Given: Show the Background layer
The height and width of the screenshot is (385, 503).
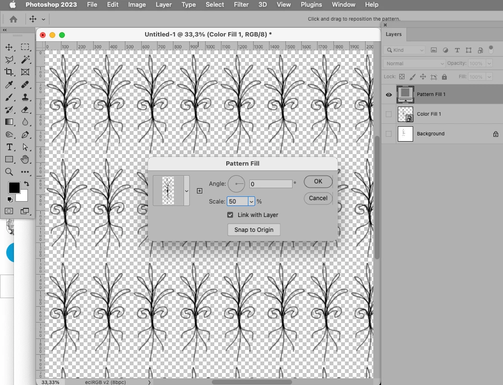Looking at the screenshot, I should coord(389,133).
